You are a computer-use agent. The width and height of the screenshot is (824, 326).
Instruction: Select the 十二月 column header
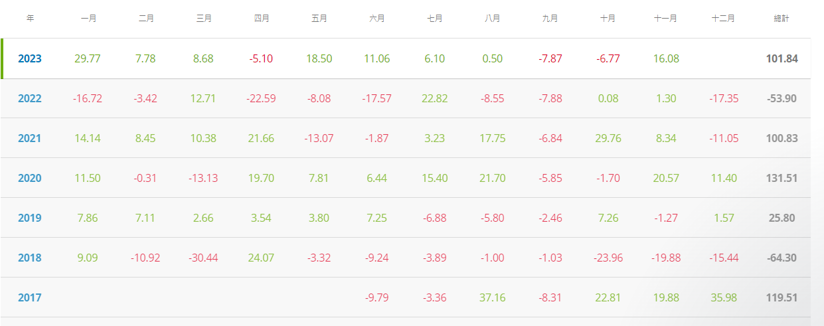(x=723, y=19)
